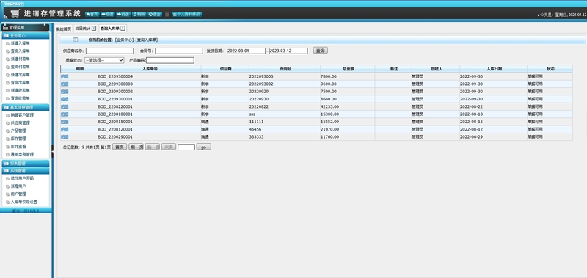The image size is (587, 278).
Task: Click the 后退 back toolbar button
Action: 107,14
